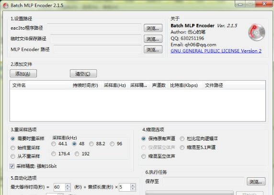Choose 176.4 kHz sample rate
Image resolution: width=274 pixels, height=195 pixels.
(61, 154)
